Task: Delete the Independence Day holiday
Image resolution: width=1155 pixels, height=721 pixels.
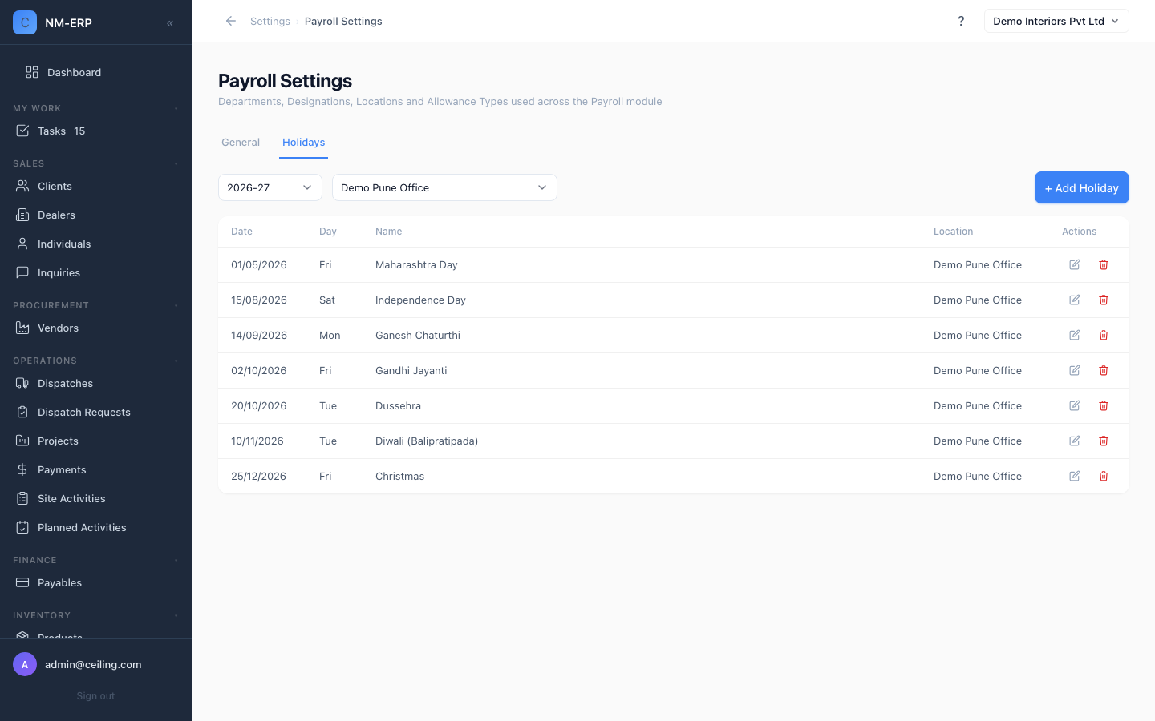Action: point(1104,300)
